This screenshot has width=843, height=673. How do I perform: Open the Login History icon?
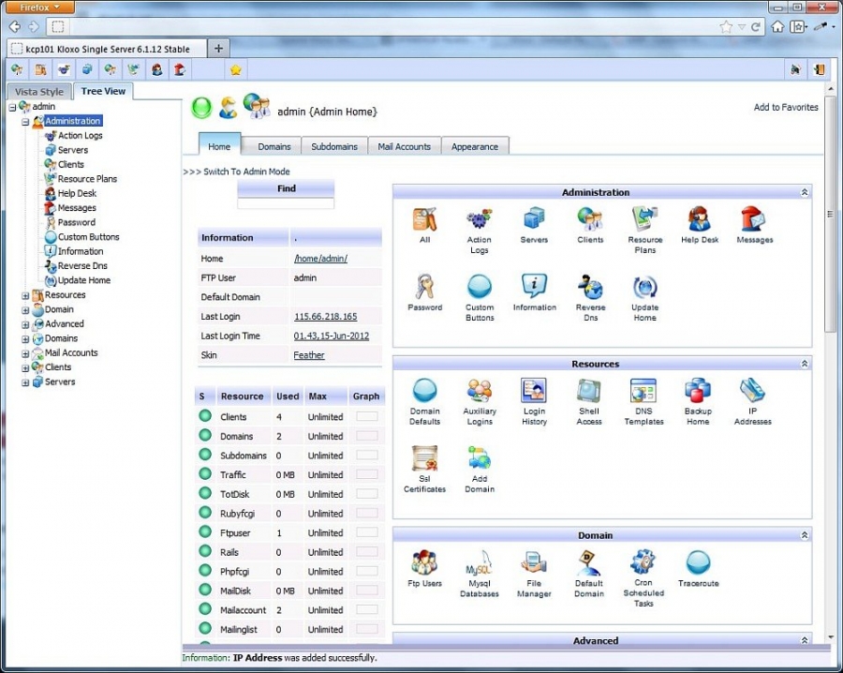tap(534, 391)
